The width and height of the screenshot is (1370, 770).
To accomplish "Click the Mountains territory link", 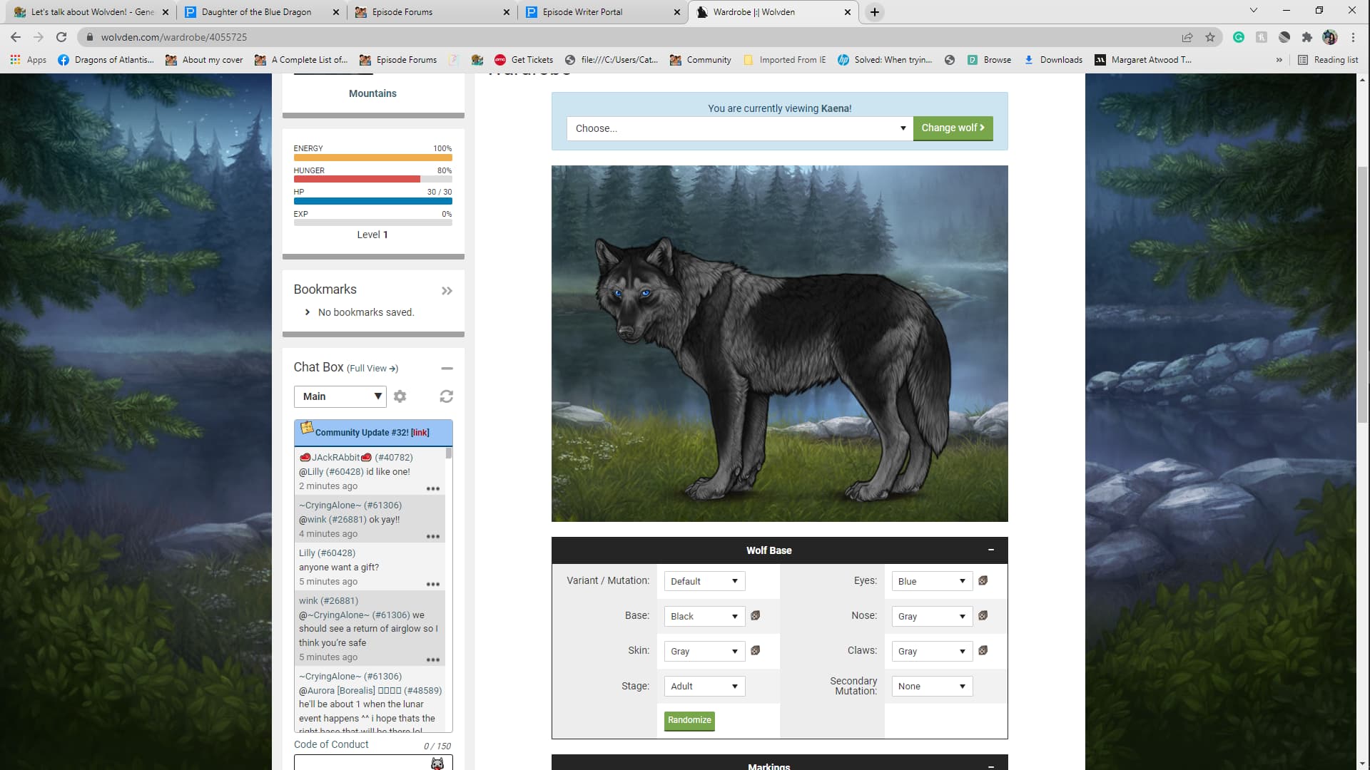I will [372, 93].
